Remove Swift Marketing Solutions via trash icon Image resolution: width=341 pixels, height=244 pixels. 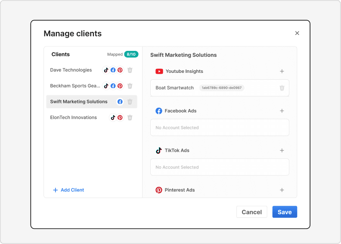pos(130,102)
